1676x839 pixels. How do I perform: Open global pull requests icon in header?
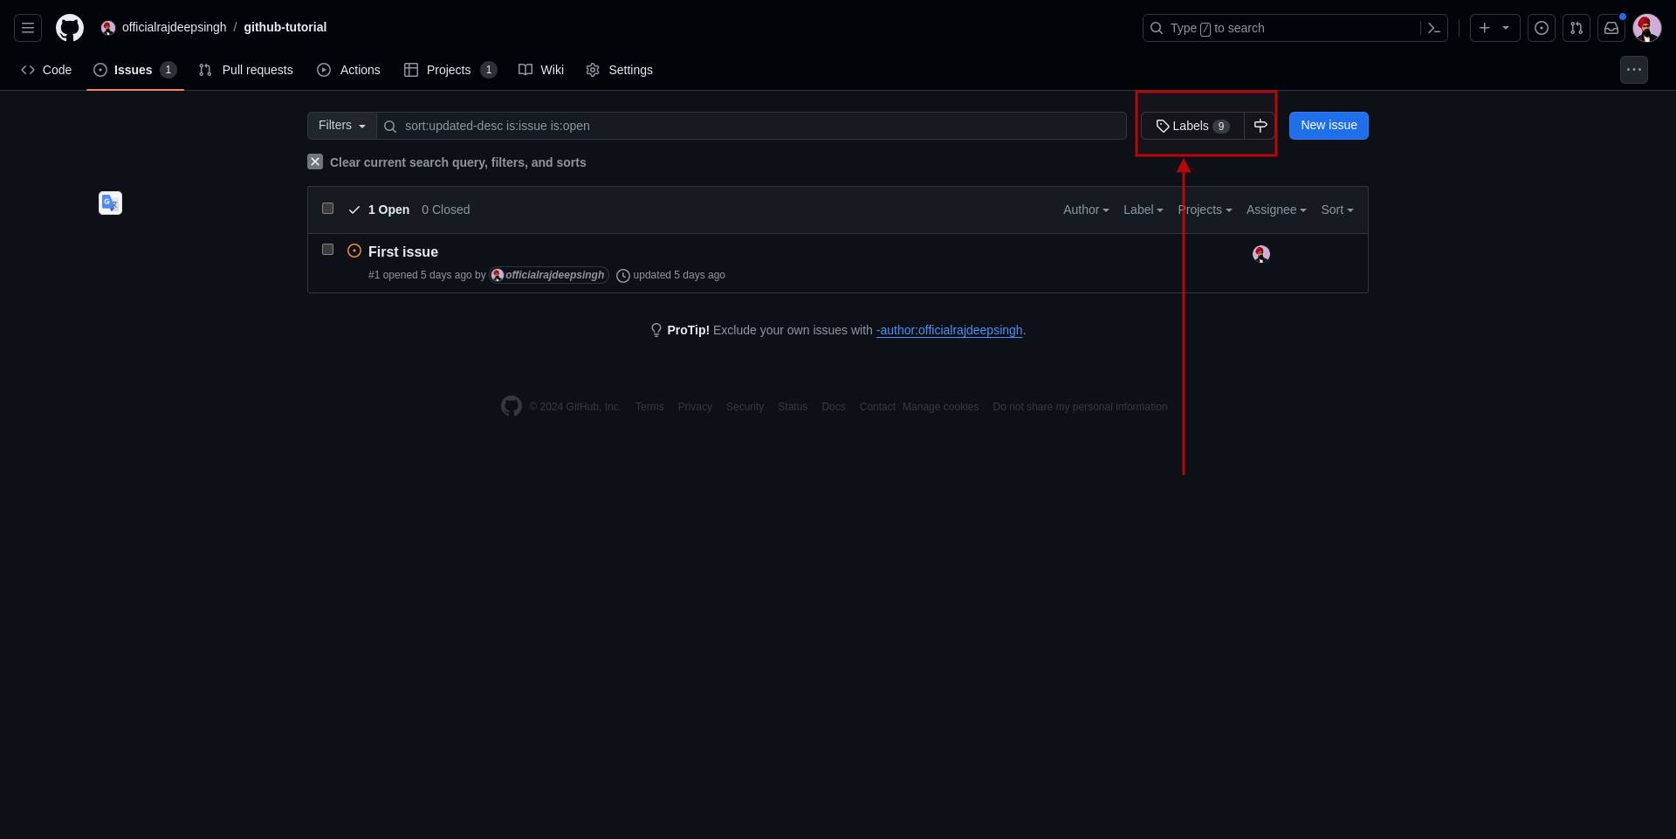[1576, 28]
